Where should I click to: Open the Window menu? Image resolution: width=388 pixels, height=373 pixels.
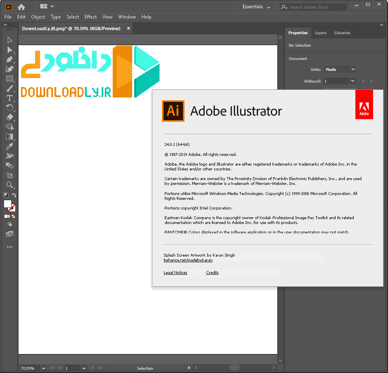click(x=127, y=17)
